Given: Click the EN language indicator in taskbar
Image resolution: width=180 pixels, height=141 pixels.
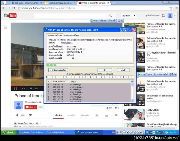Looking at the screenshot, I should 113,133.
